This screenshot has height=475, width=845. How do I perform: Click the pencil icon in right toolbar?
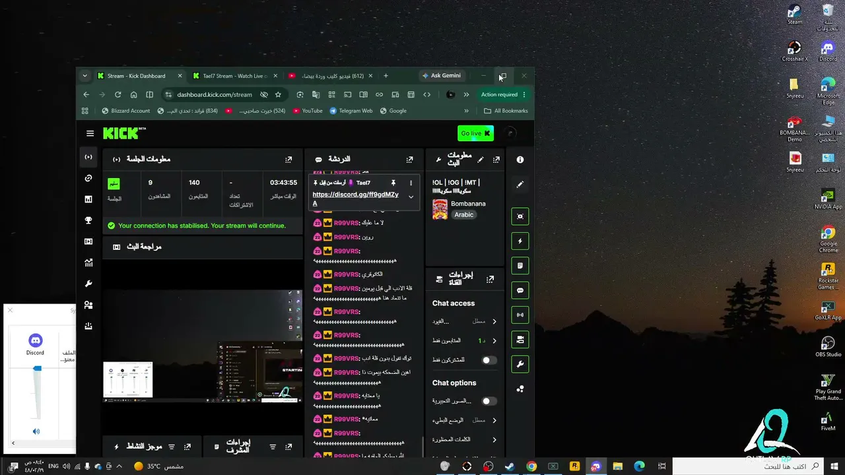pyautogui.click(x=520, y=185)
